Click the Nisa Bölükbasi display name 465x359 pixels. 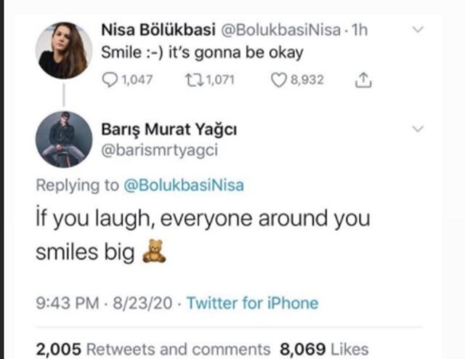(x=155, y=31)
